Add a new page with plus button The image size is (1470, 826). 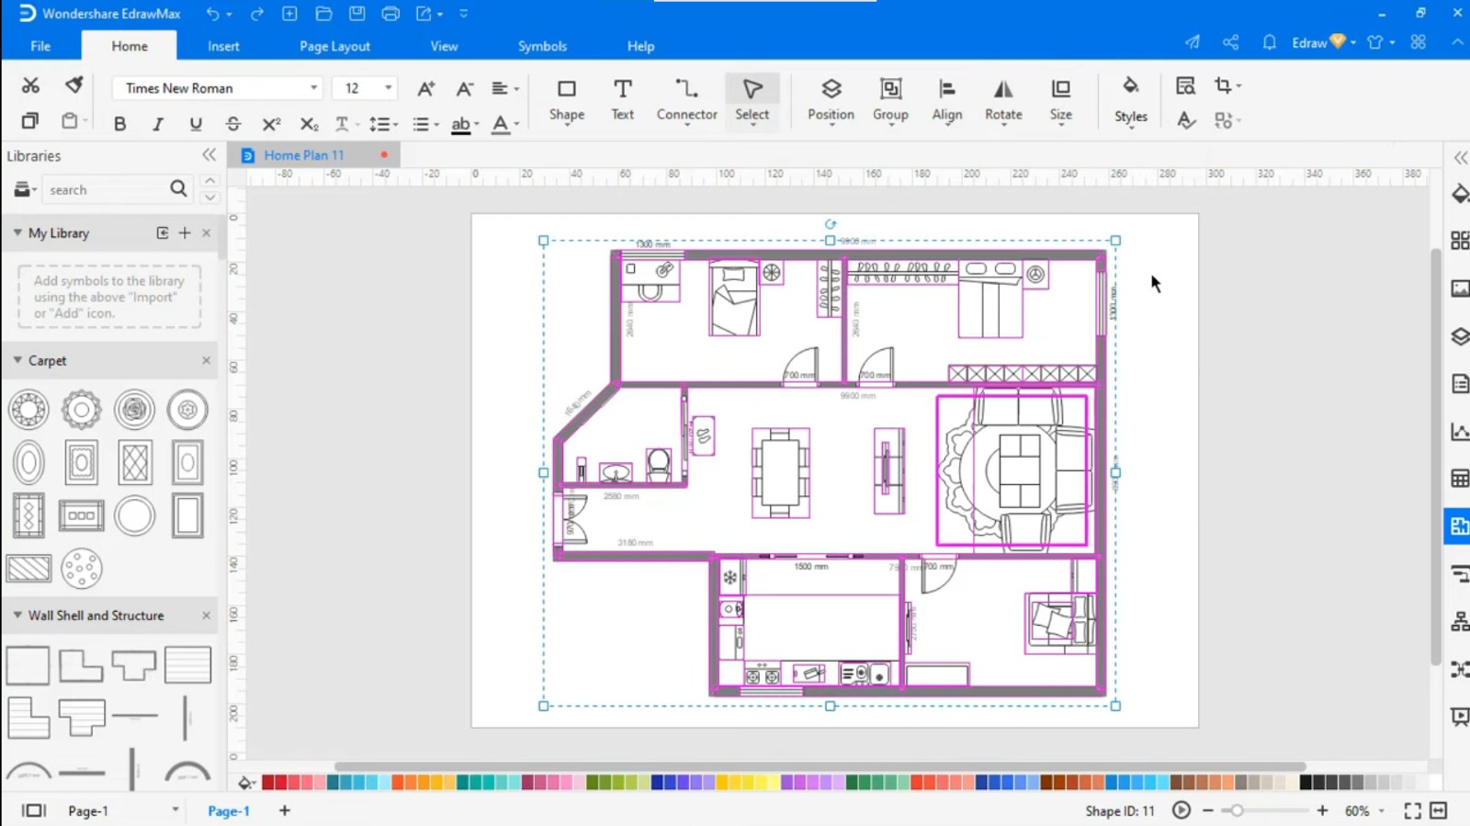click(284, 810)
